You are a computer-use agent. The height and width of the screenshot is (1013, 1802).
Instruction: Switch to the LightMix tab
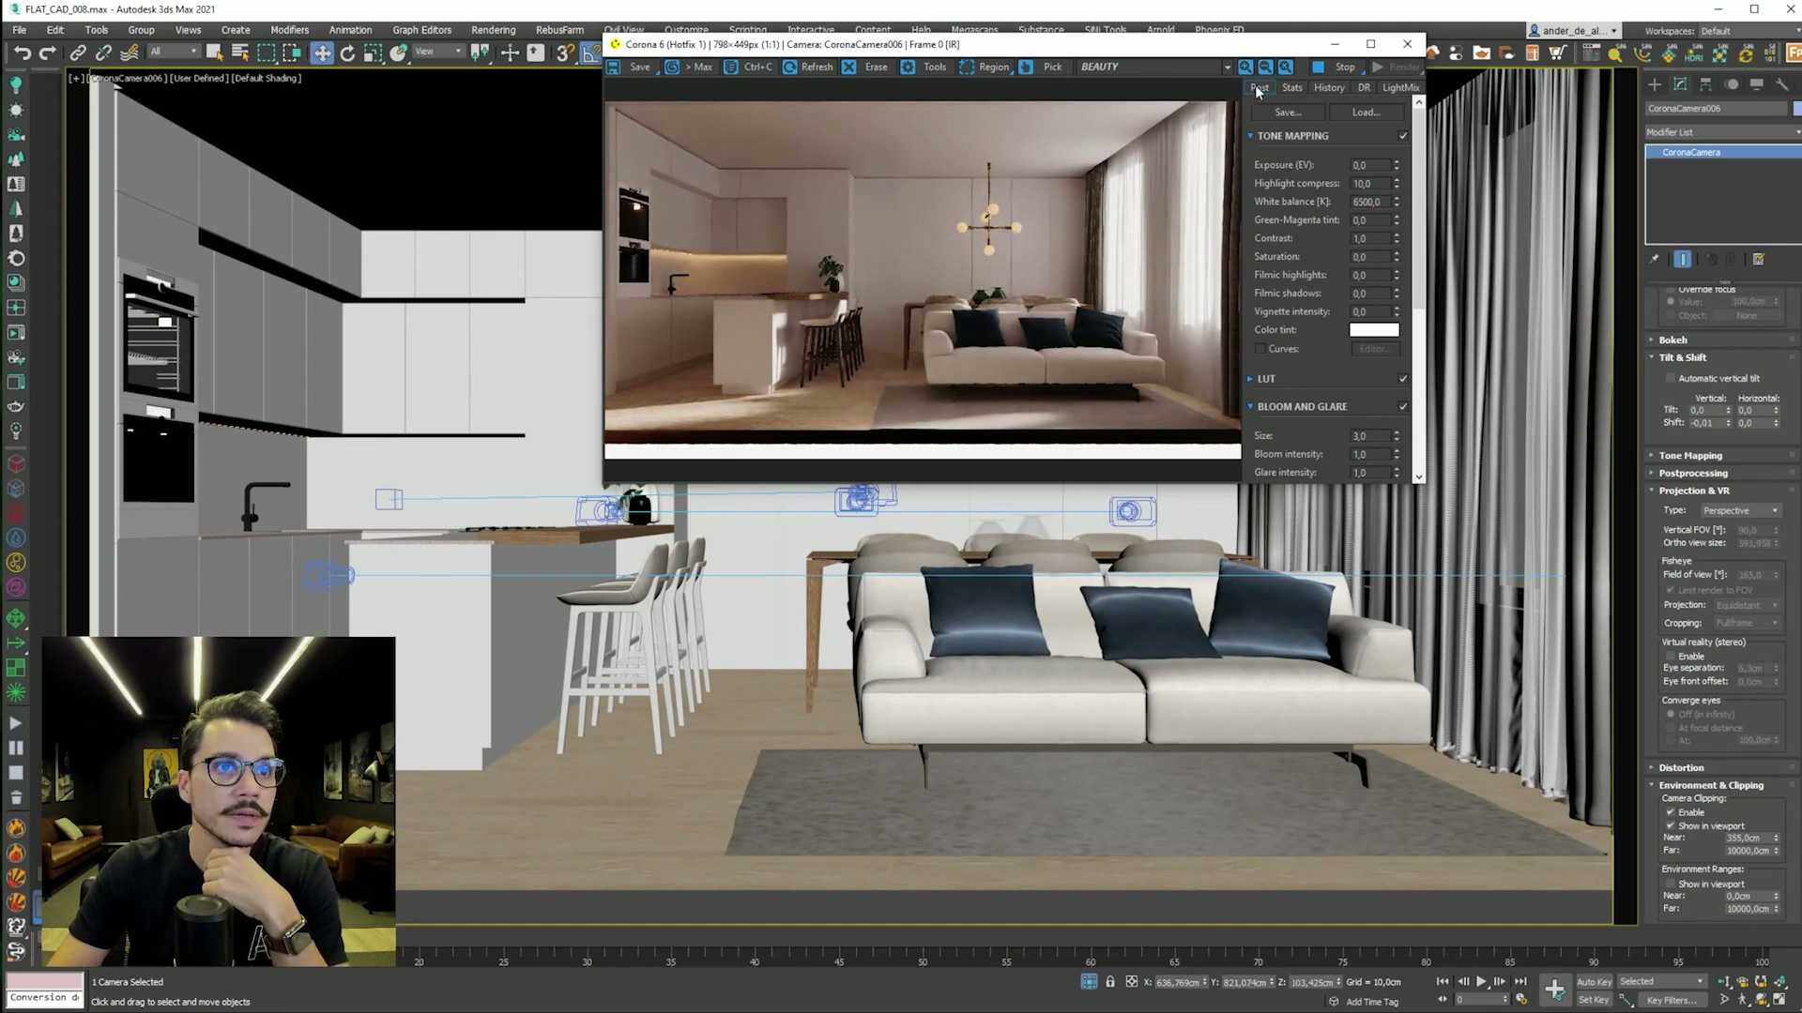coord(1400,88)
